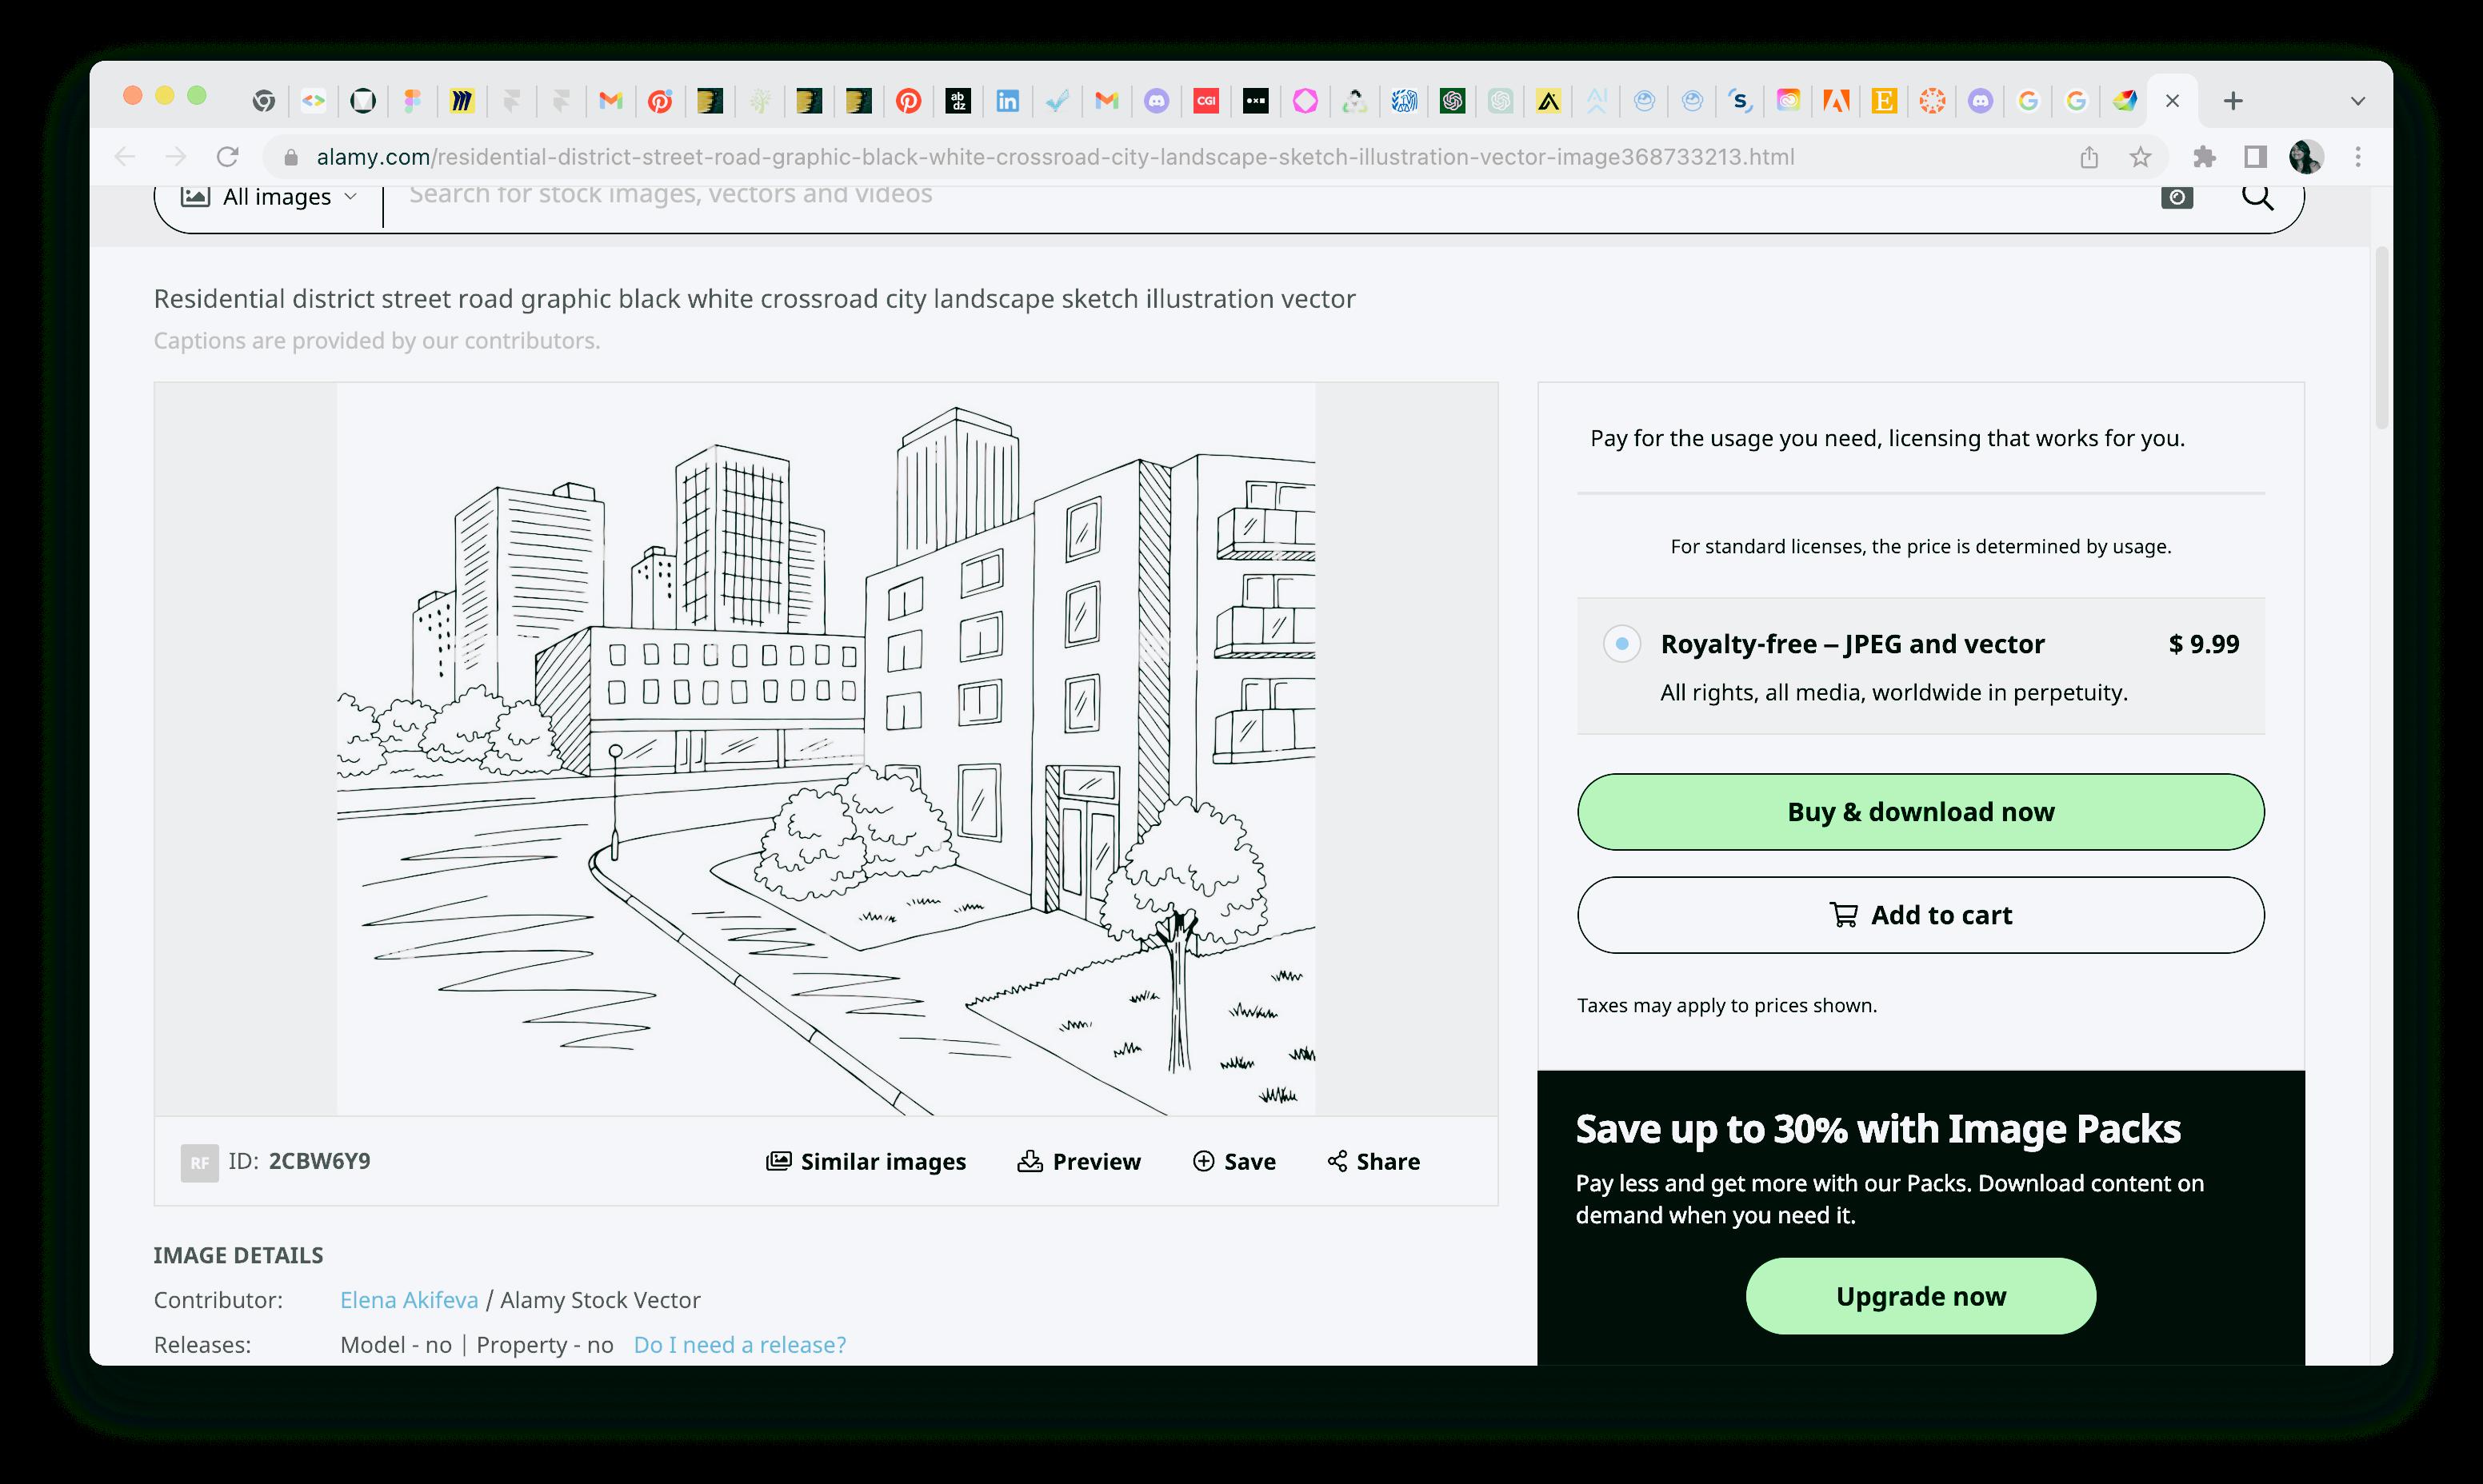Open Chrome three-dot menu

pos(2358,157)
